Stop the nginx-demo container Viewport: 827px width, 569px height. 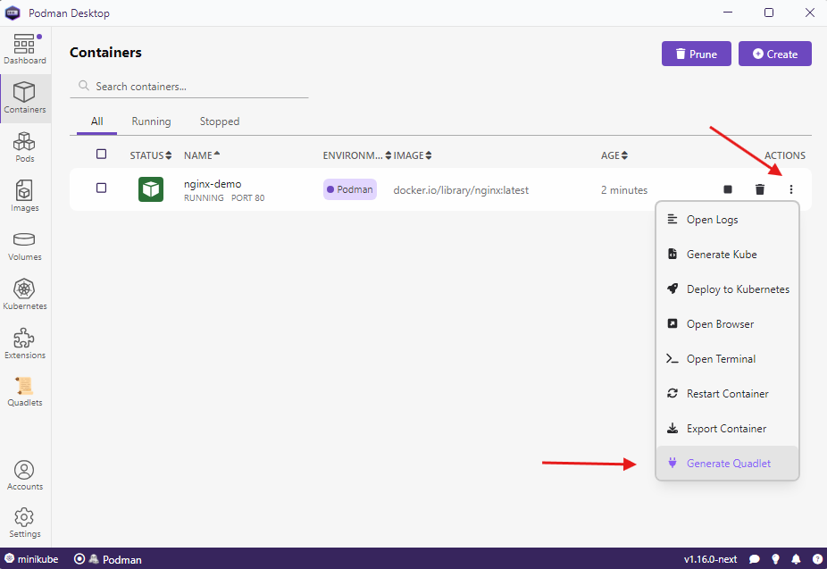tap(728, 189)
